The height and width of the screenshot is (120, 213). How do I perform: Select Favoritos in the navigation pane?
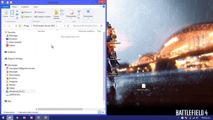click(x=11, y=32)
